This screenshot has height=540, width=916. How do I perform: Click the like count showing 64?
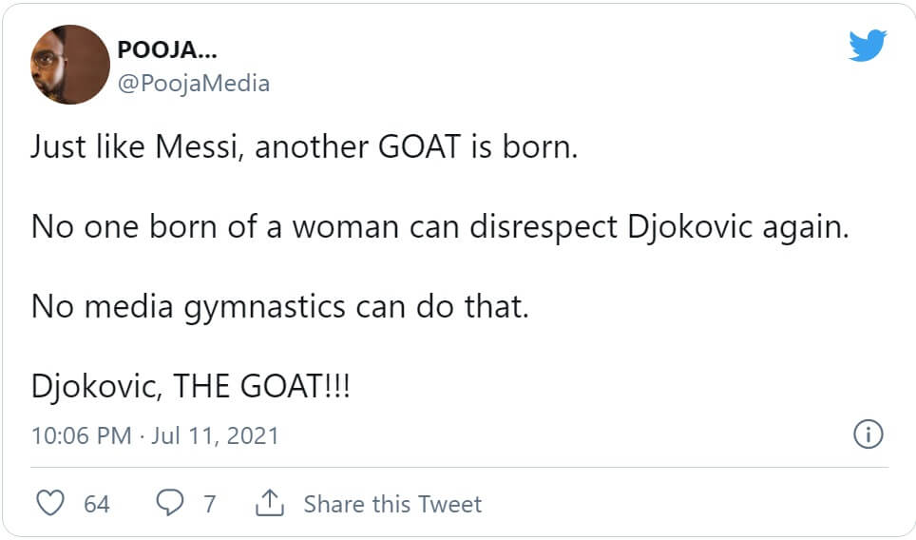[97, 504]
